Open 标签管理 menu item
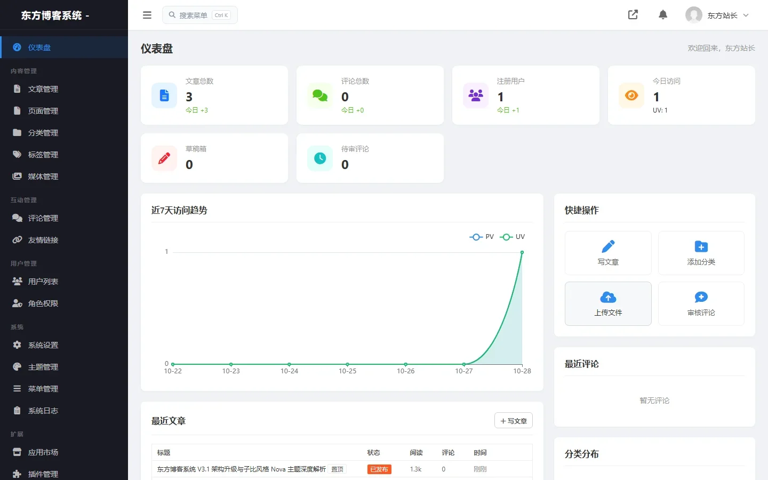 click(64, 155)
